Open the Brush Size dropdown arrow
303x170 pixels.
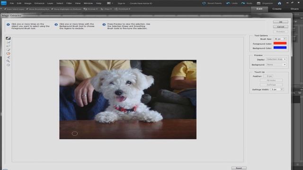[285, 39]
